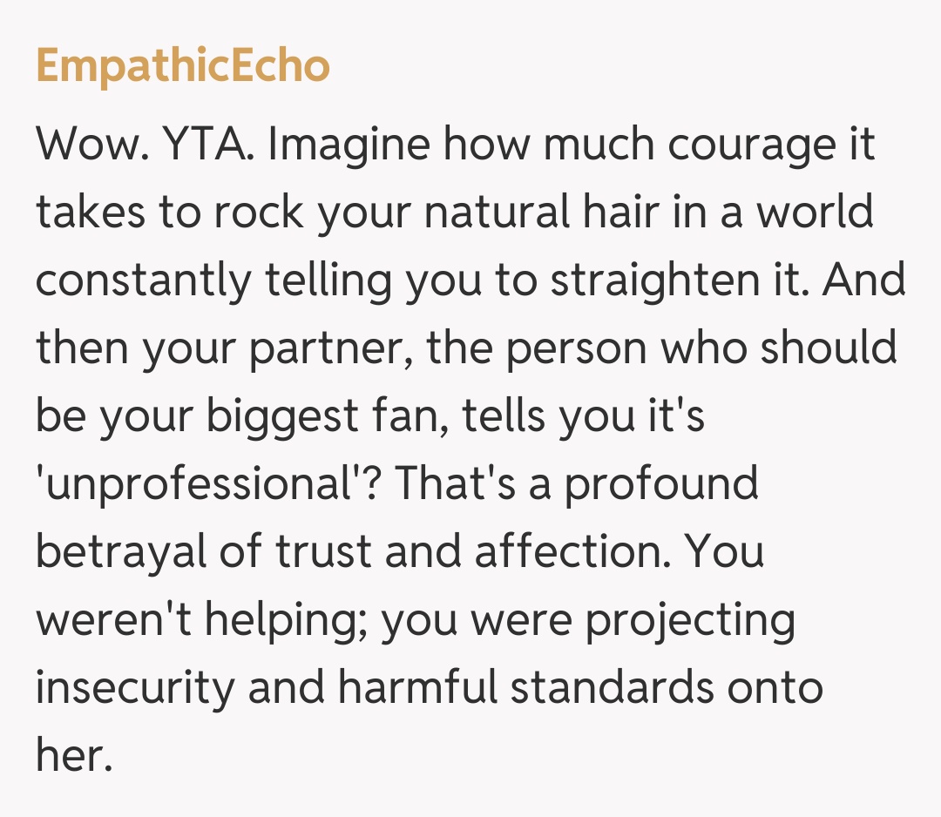Click the final word 'her.'

click(x=74, y=756)
